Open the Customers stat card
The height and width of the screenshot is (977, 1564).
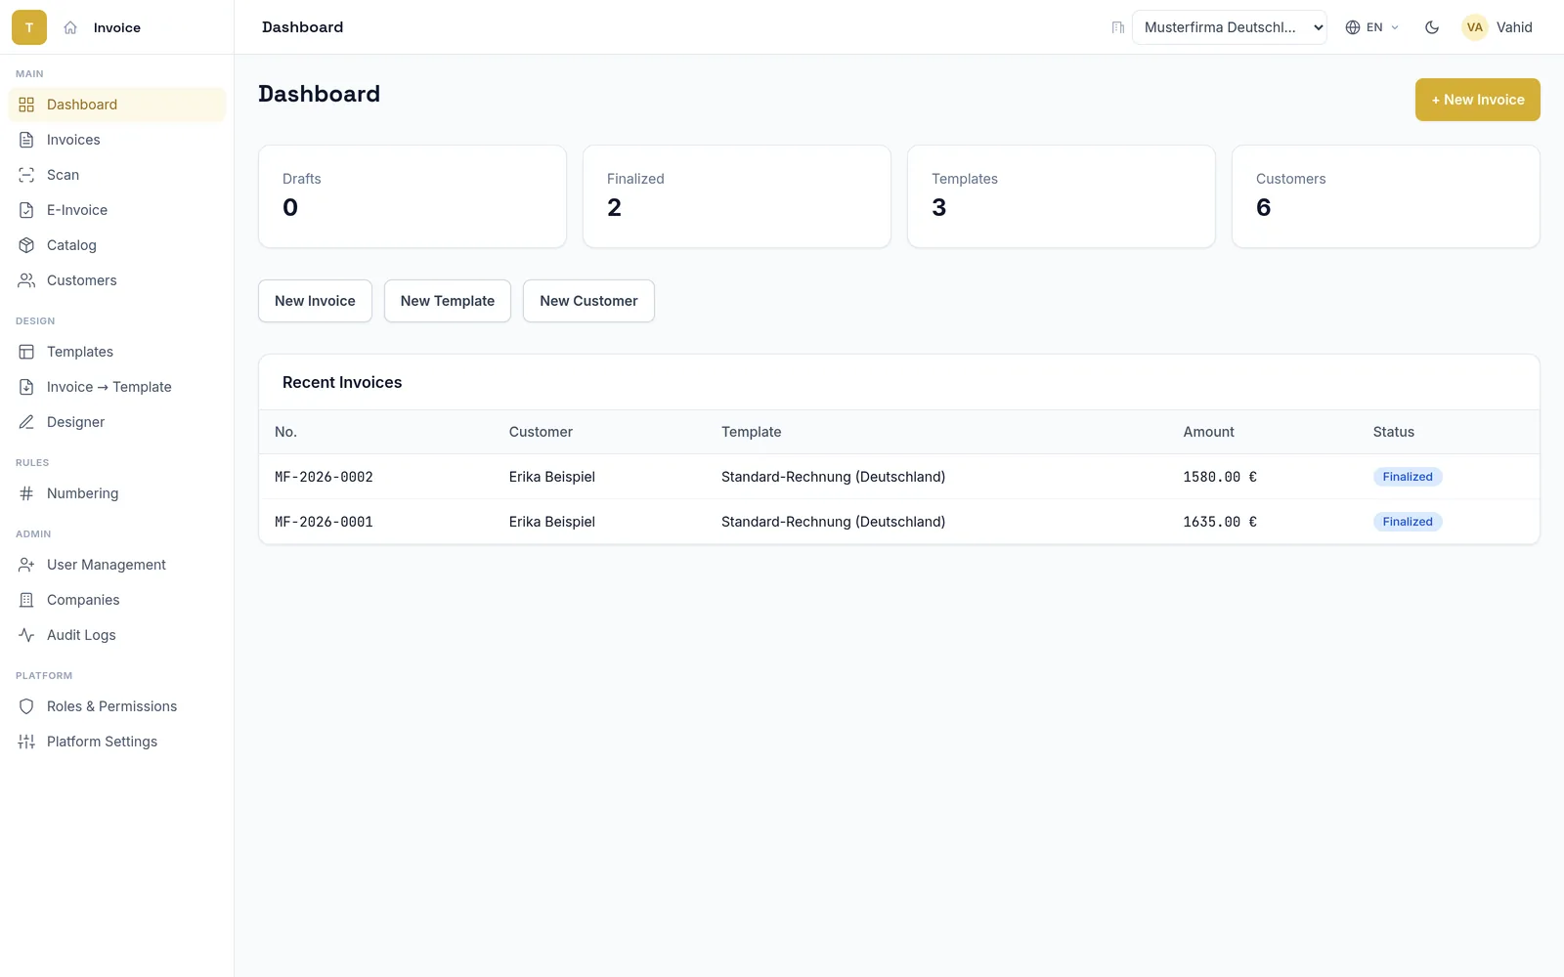(x=1386, y=196)
